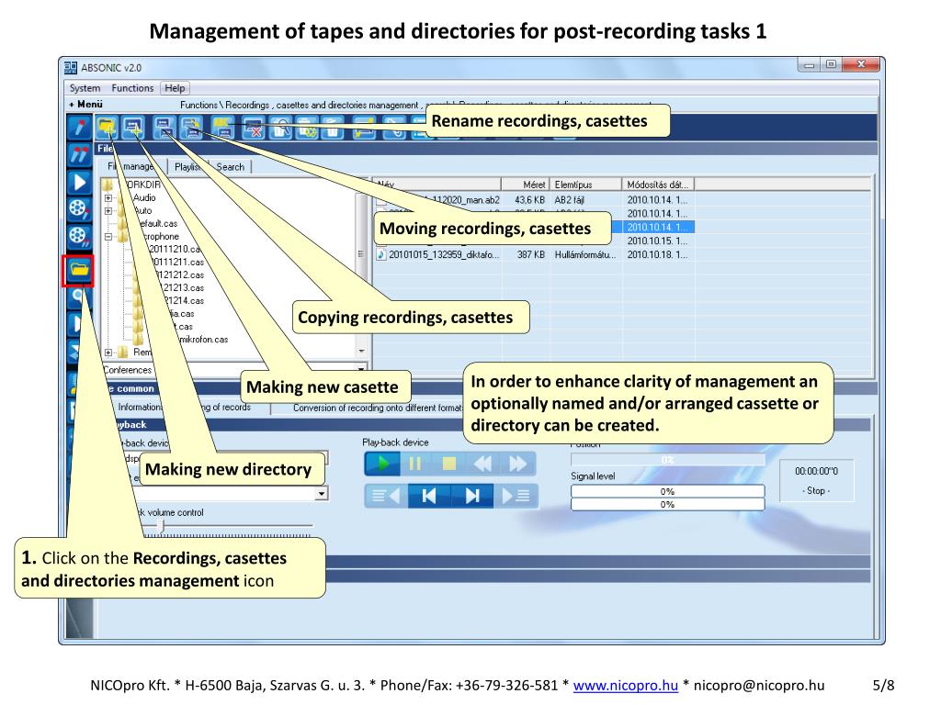Image resolution: width=941 pixels, height=705 pixels.
Task: Open the Conferences combo box dropdown arrow
Action: pos(360,369)
